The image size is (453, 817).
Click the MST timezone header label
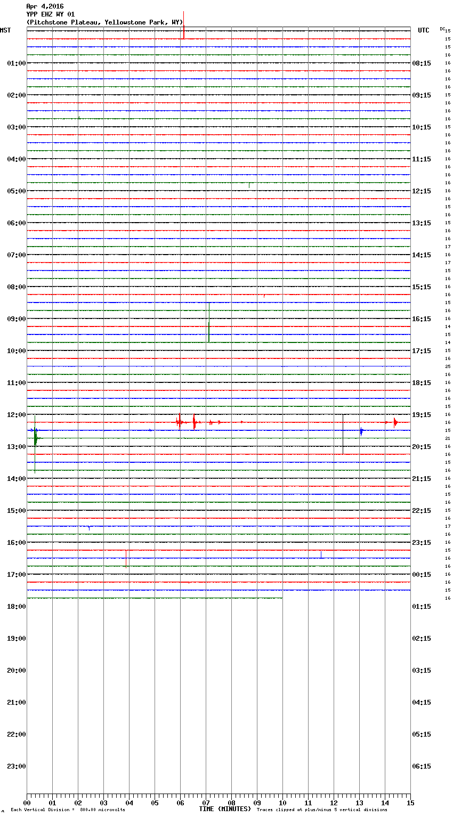pyautogui.click(x=5, y=30)
